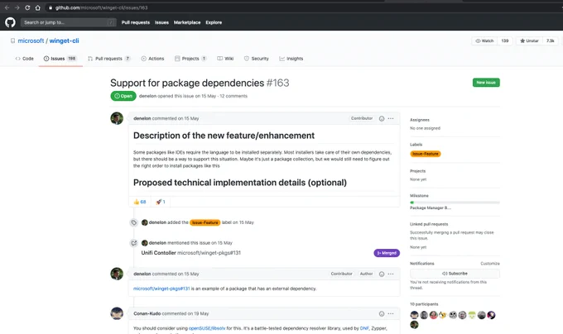Viewport: 563px width, 334px height.
Task: Toggle thumbs up reaction with 68 votes
Action: click(x=140, y=202)
